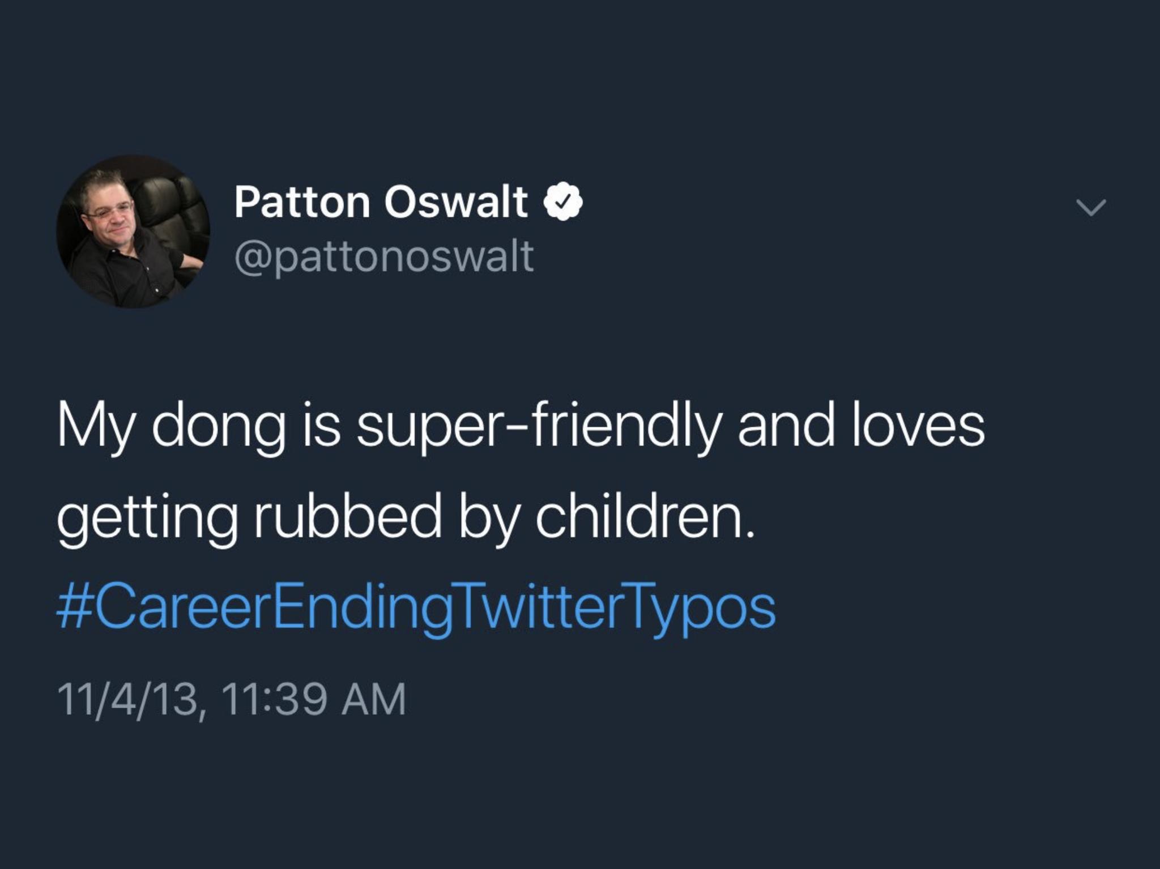Open the @pattonoswalt handle
Image resolution: width=1160 pixels, height=869 pixels.
click(384, 256)
